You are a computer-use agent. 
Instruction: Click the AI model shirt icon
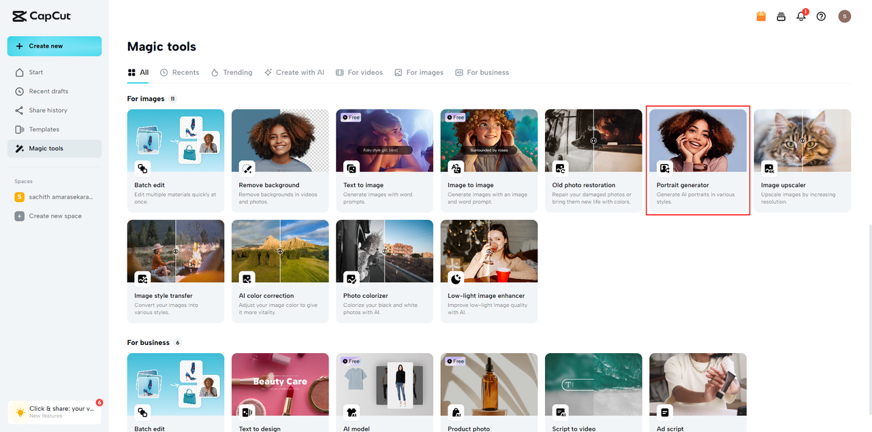[x=352, y=412]
